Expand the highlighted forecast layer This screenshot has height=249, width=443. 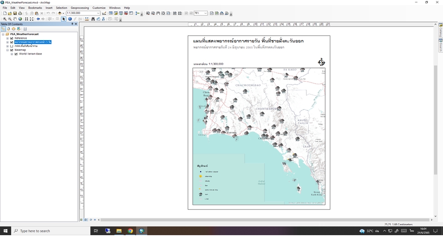click(8, 42)
